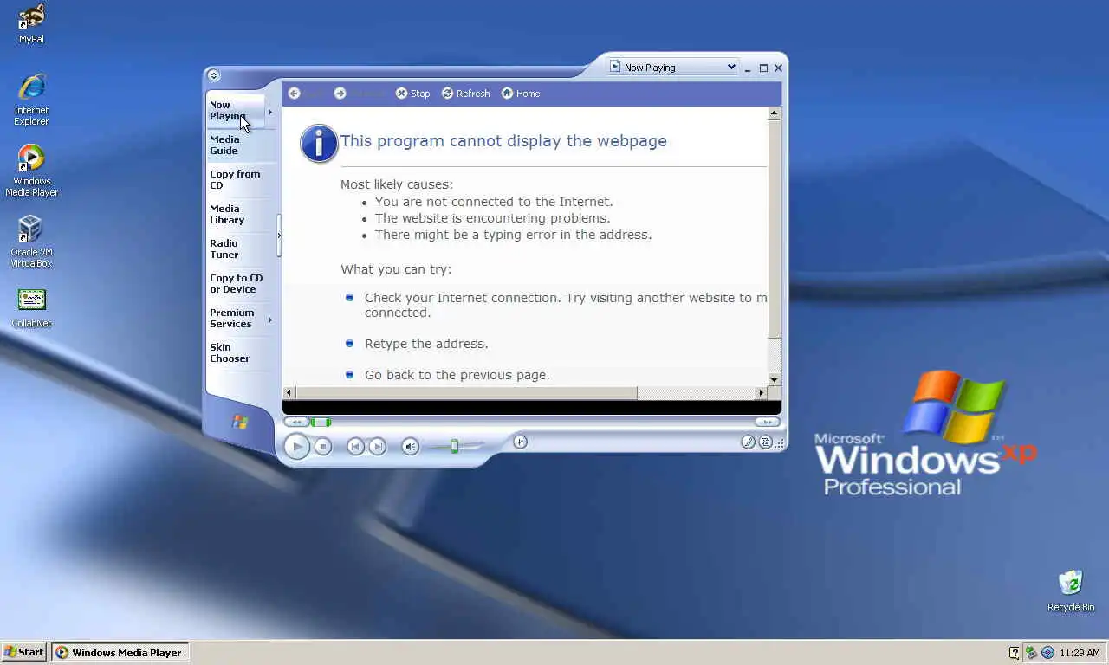1109x665 pixels.
Task: Go to Home in the toolbar
Action: 521,94
